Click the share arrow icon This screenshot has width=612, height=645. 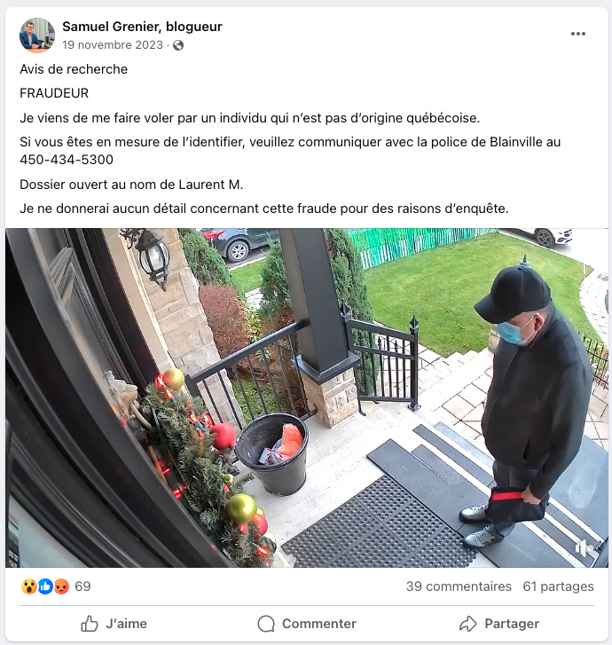pos(468,624)
